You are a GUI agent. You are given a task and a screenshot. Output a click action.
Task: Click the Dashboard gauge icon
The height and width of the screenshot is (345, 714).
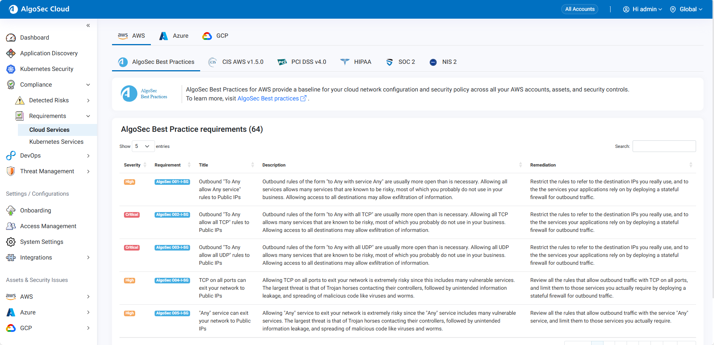11,38
